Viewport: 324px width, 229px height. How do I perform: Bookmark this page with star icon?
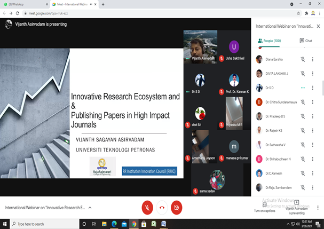pyautogui.click(x=298, y=13)
